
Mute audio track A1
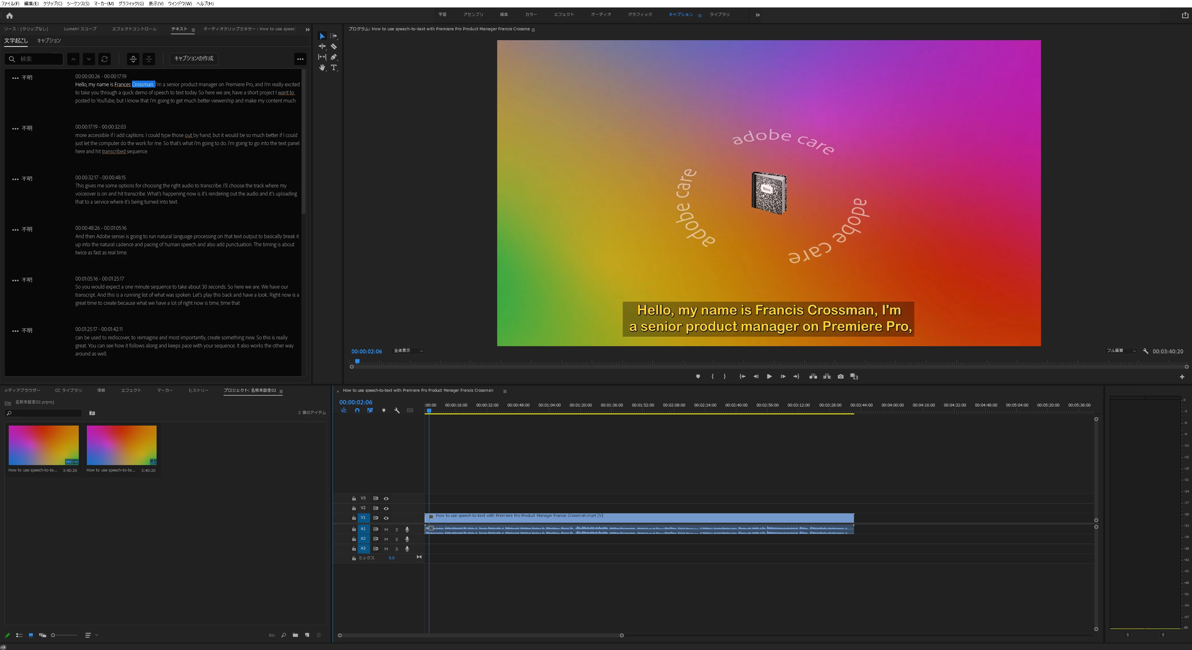(386, 530)
